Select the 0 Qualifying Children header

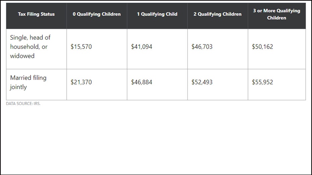[97, 14]
